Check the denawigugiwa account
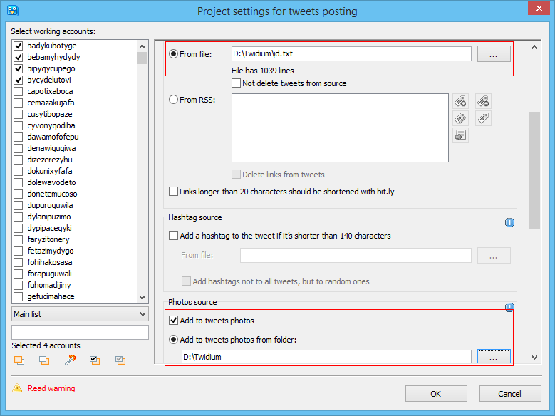Screen dimensions: 555x416 [18, 148]
